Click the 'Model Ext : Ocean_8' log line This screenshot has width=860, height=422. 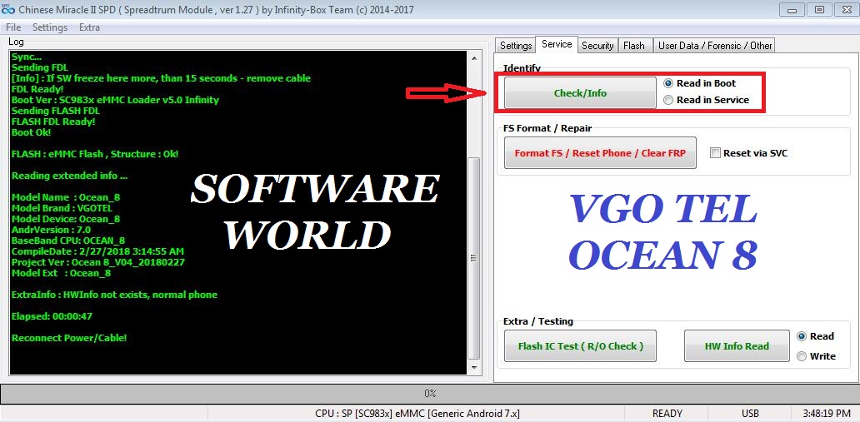click(61, 273)
